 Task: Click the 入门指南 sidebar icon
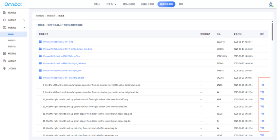4,68
